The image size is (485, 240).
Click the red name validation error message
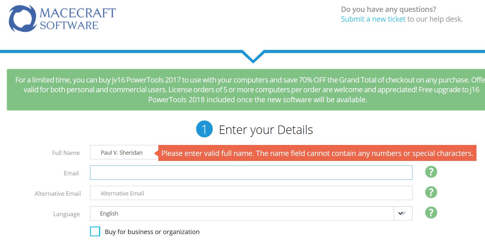click(317, 153)
